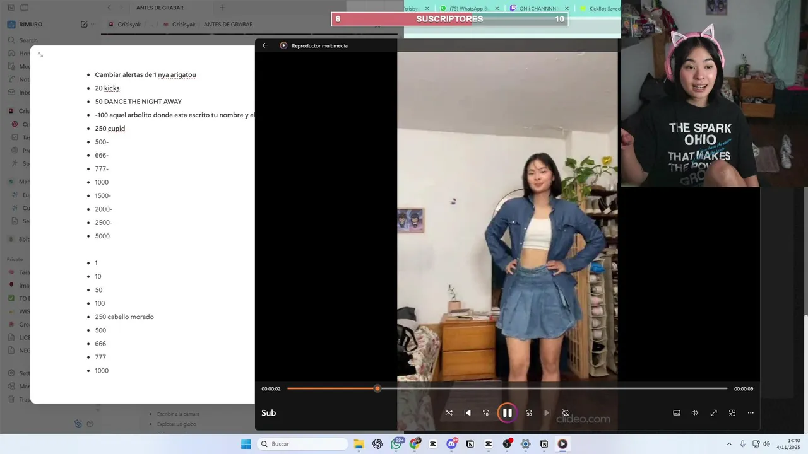The width and height of the screenshot is (808, 454).
Task: Click 'Cambiar alertas de 1 nya arigatou' item
Action: point(145,75)
